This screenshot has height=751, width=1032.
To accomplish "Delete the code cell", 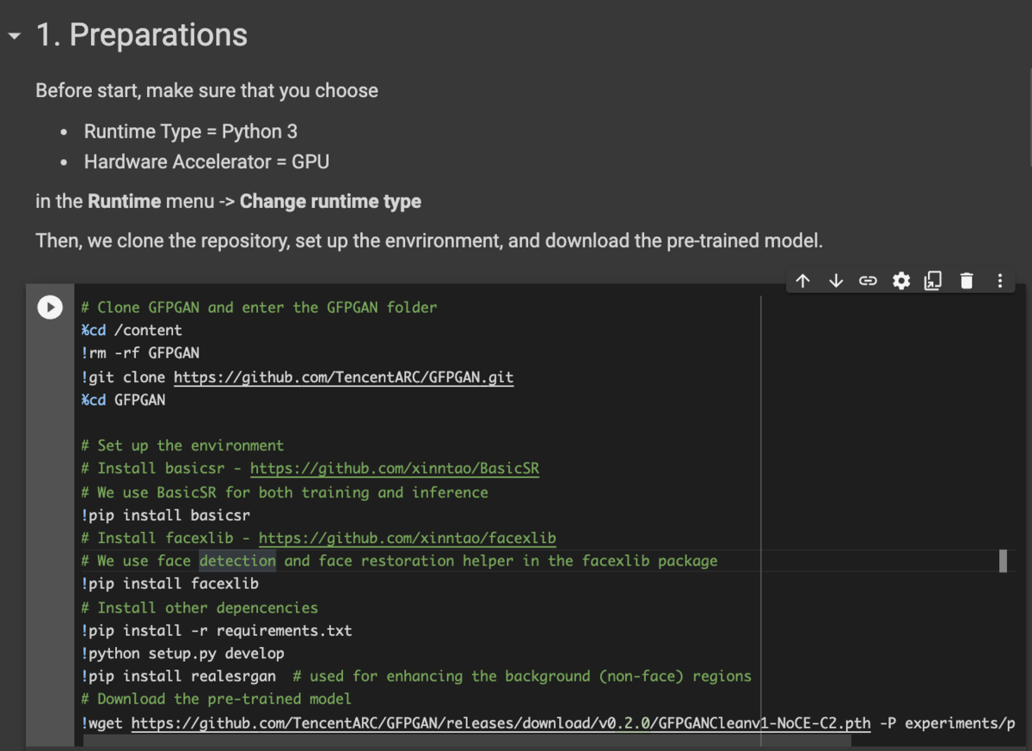I will pos(966,280).
